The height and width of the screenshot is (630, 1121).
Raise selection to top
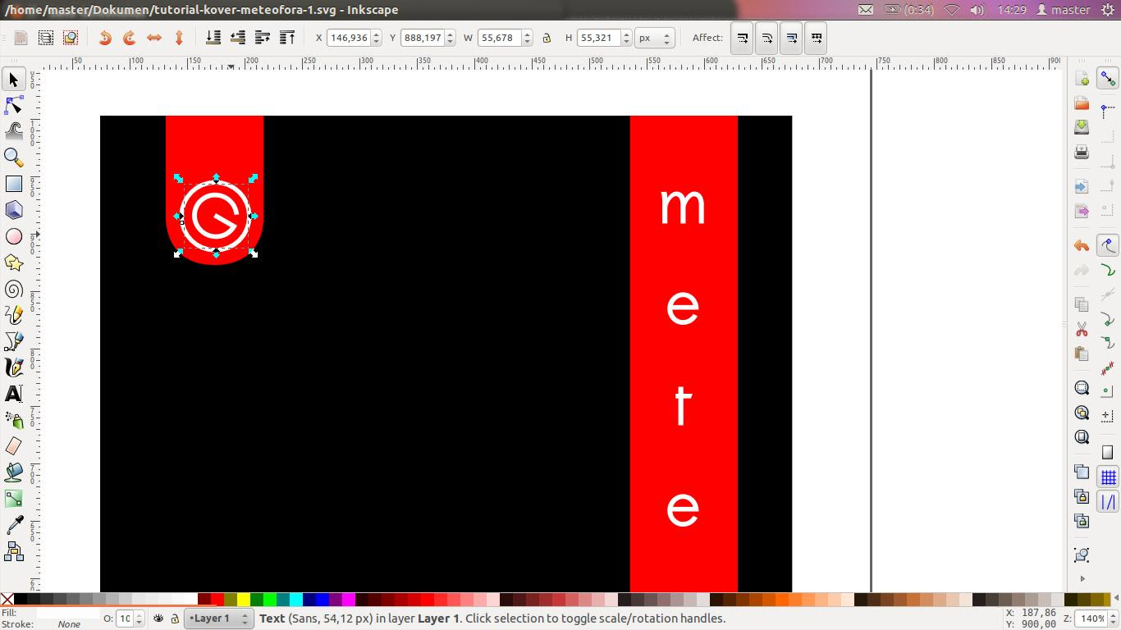287,38
